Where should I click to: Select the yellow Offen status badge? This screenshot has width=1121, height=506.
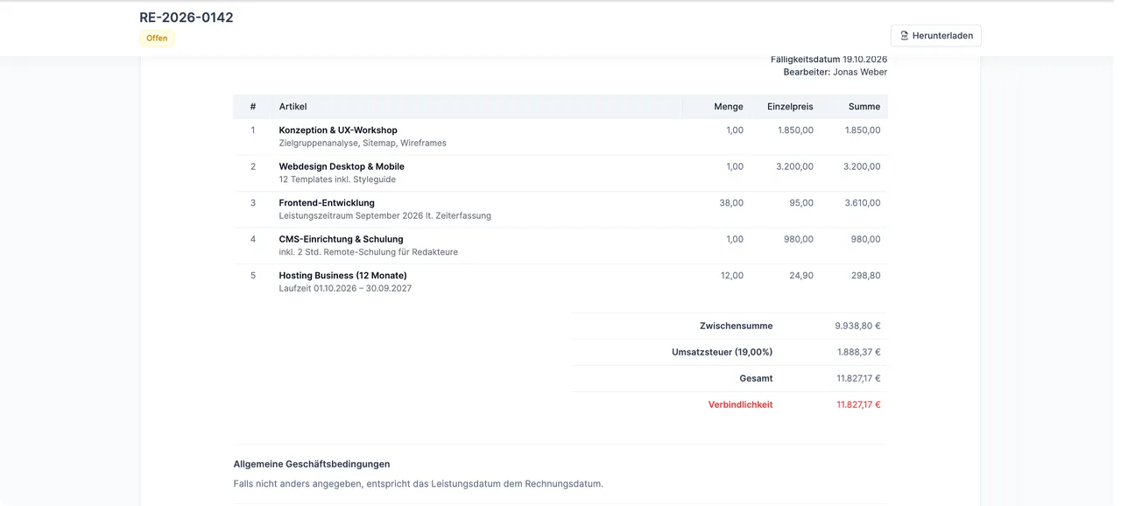tap(157, 39)
